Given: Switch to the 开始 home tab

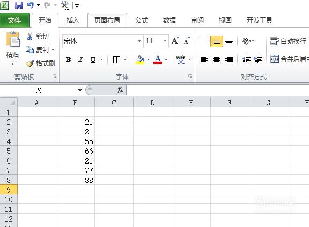Looking at the screenshot, I should point(45,20).
